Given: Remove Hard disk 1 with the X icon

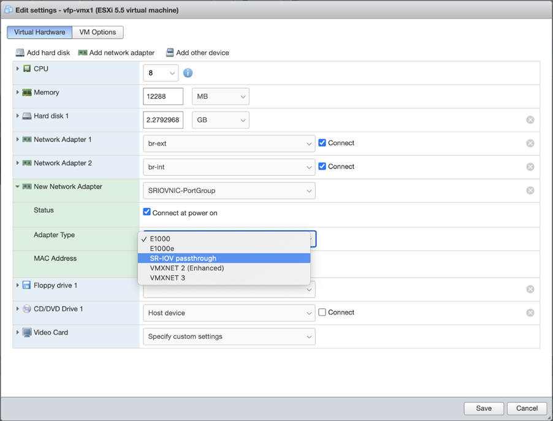Looking at the screenshot, I should click(x=530, y=120).
